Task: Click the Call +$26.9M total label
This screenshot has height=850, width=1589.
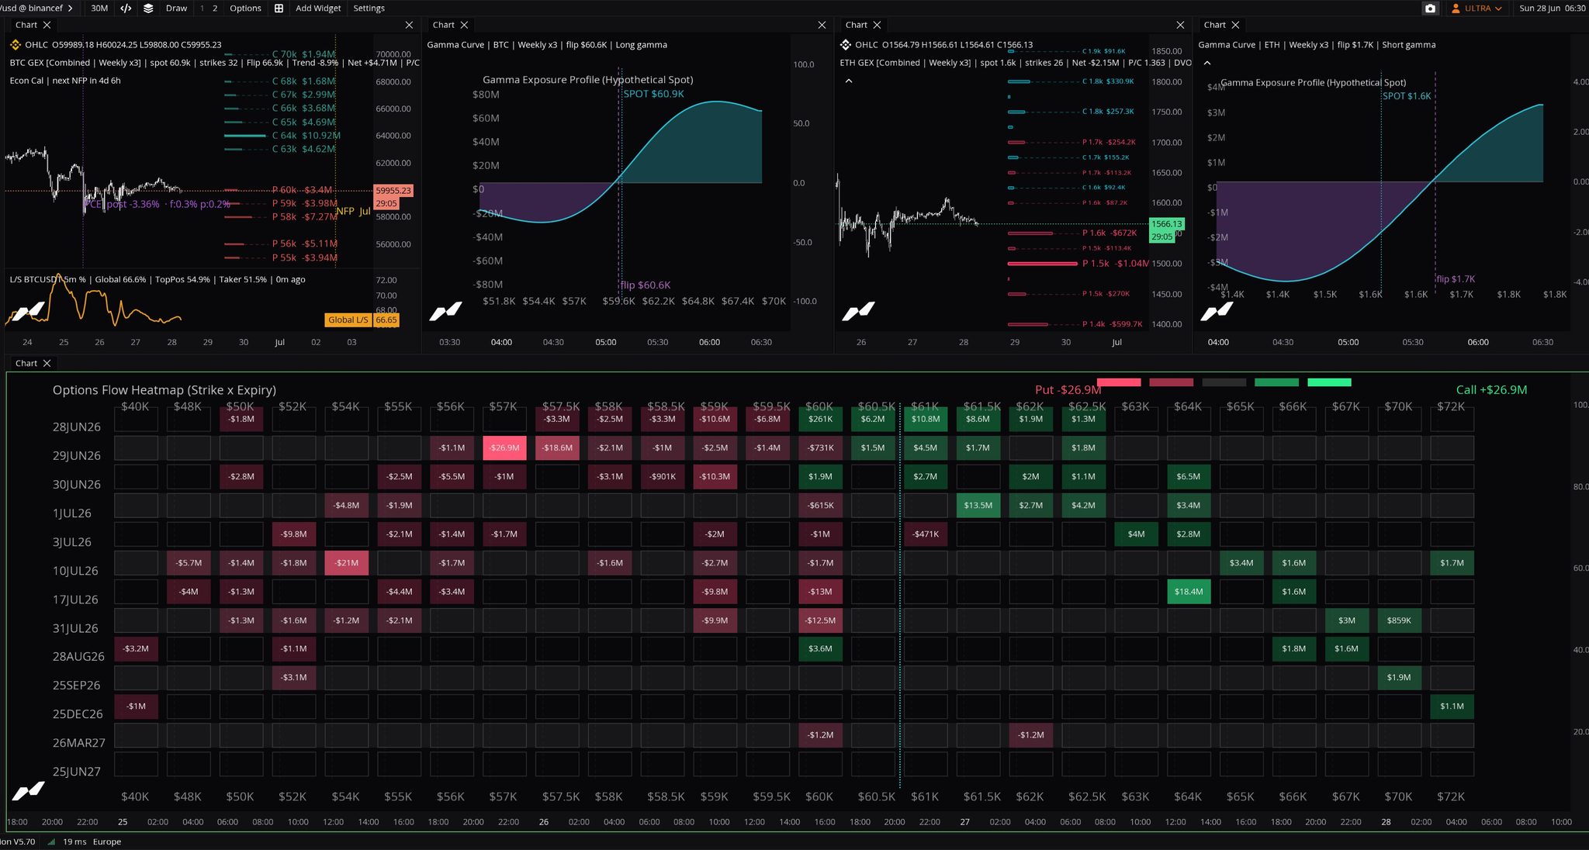Action: (1491, 389)
